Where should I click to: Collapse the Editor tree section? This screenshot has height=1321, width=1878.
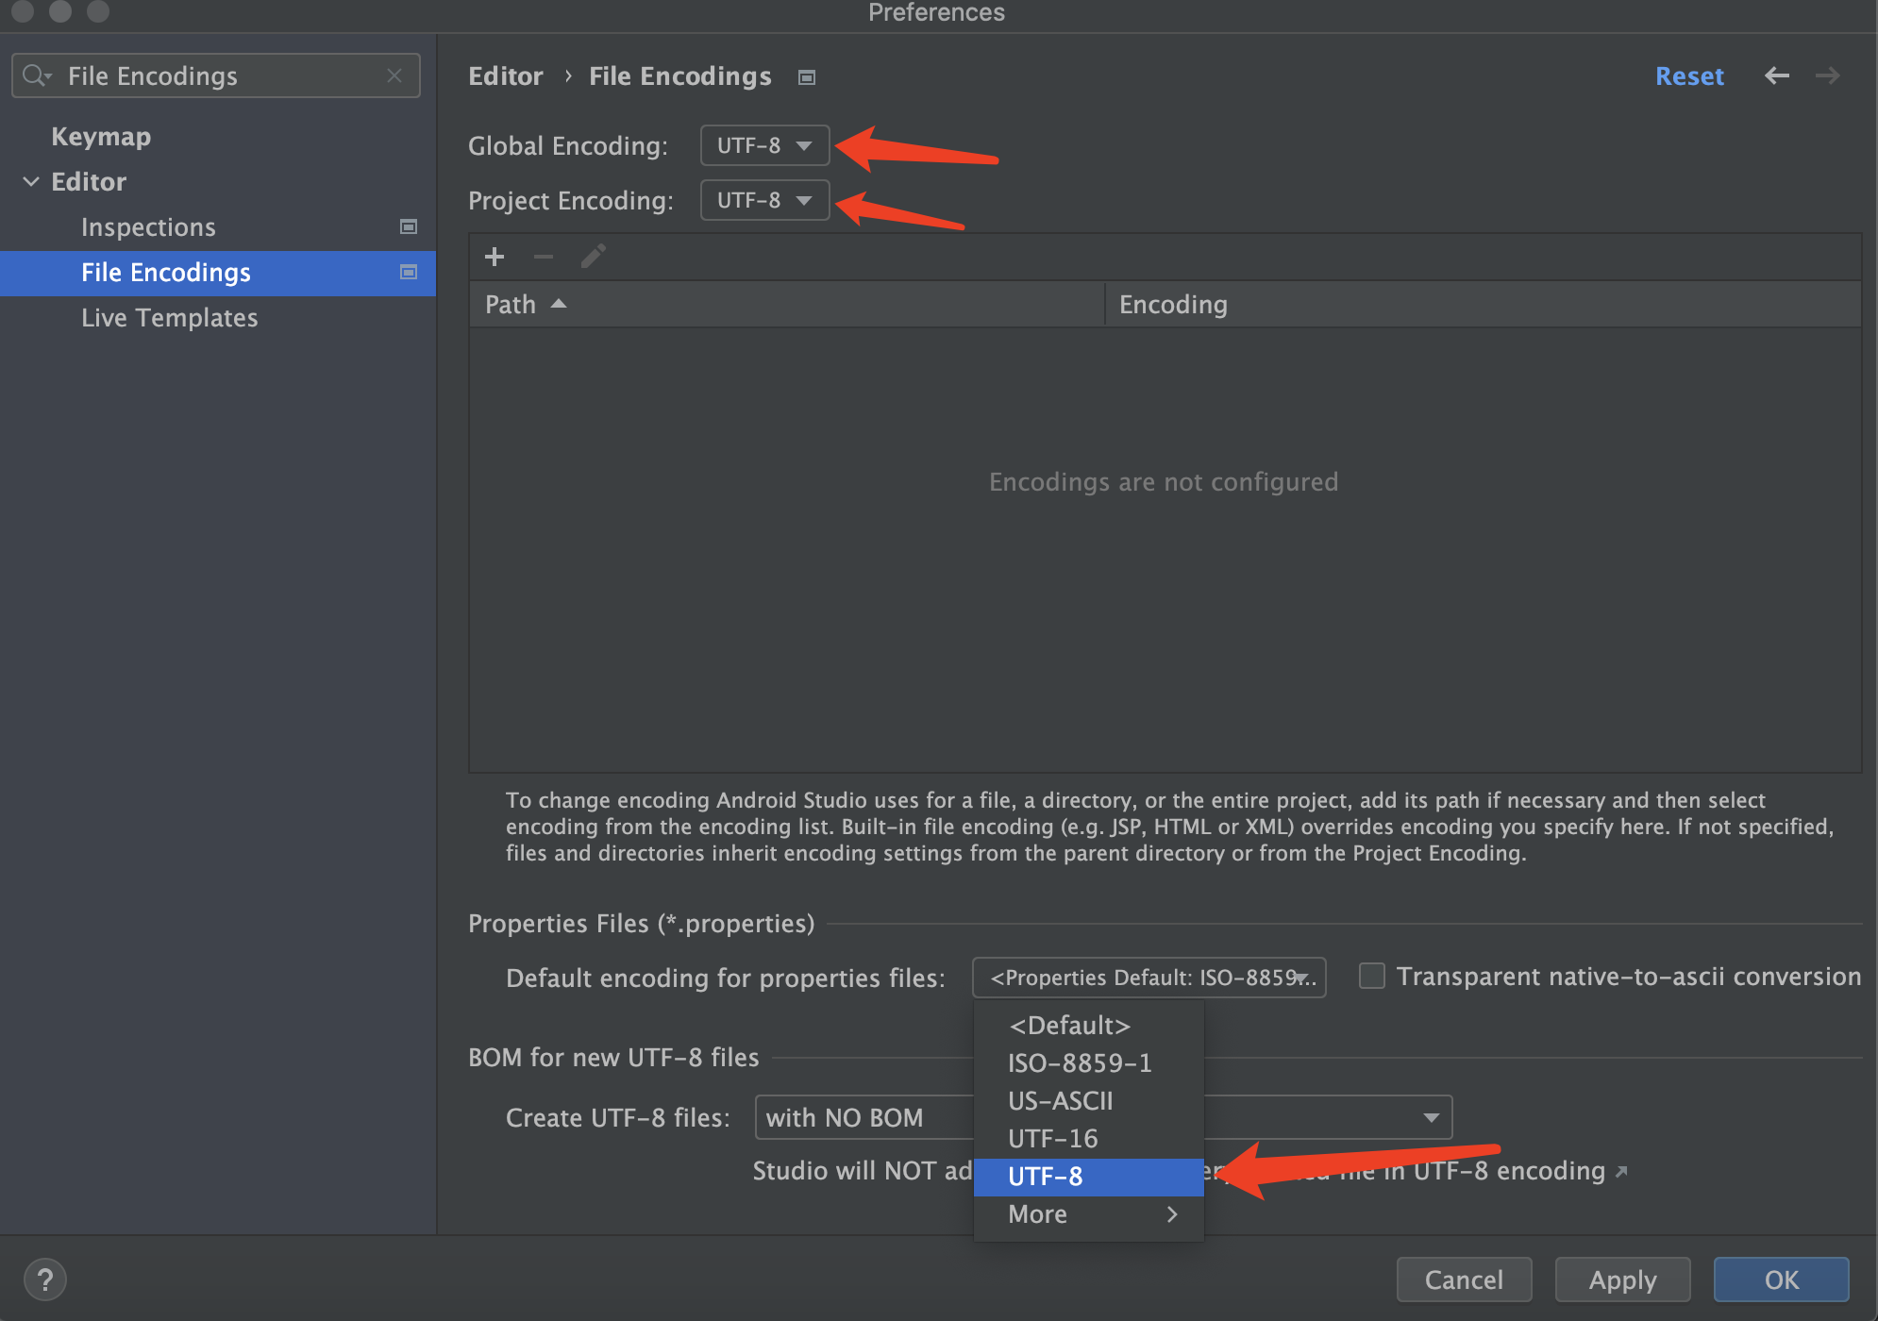click(x=31, y=181)
